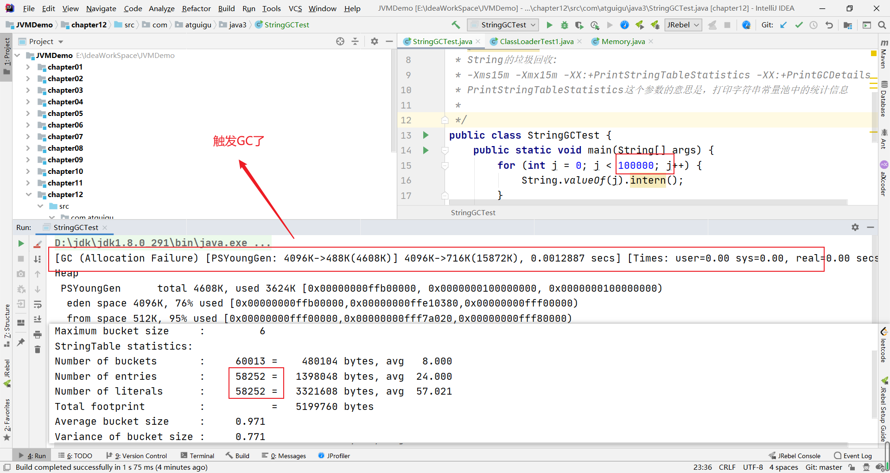Toggle pin tab in Run panel

tap(21, 342)
